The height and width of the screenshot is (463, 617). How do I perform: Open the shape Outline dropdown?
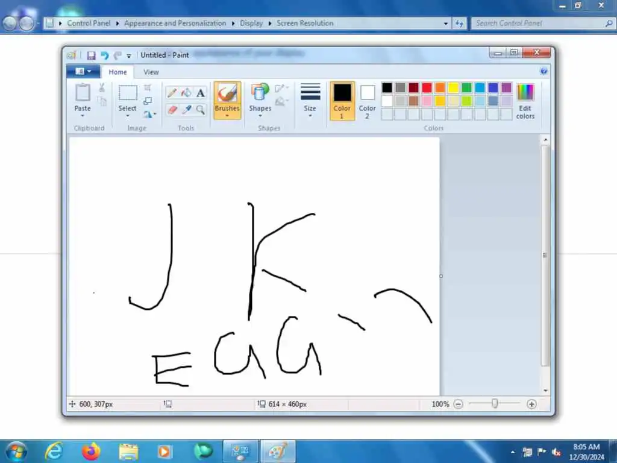[281, 88]
